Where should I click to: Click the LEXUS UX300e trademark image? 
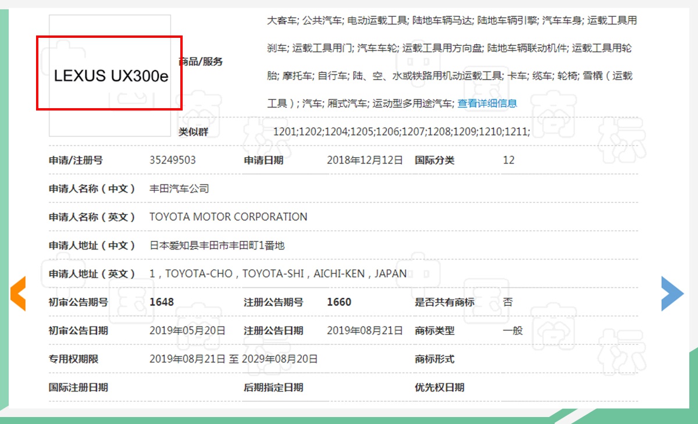(x=110, y=76)
